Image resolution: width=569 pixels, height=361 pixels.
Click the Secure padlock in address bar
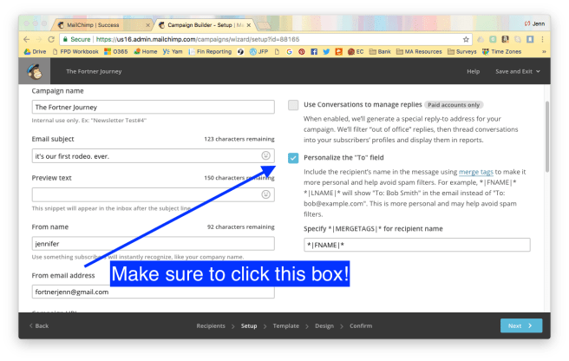point(65,39)
